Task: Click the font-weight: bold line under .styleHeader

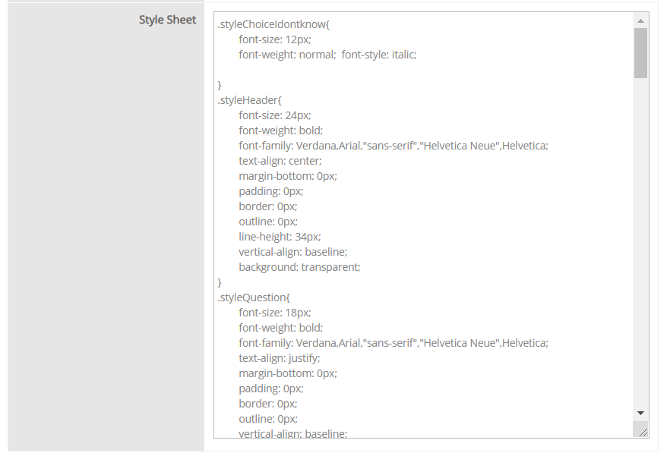Action: tap(280, 131)
